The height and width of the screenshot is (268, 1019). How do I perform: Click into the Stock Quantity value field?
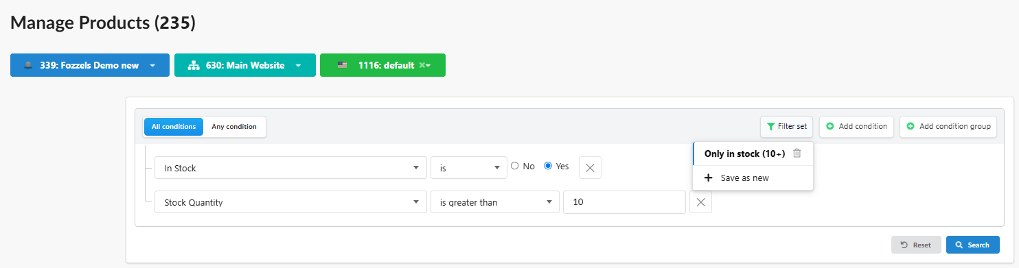coord(624,202)
